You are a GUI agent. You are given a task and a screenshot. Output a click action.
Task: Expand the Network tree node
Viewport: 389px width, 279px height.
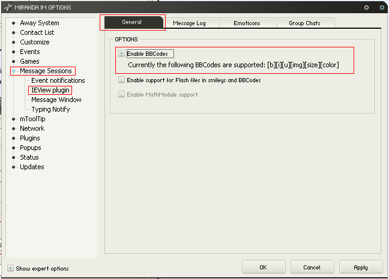click(13, 129)
